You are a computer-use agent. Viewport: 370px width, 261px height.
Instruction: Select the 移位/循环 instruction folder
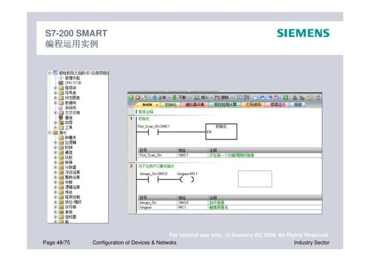[x=73, y=202]
